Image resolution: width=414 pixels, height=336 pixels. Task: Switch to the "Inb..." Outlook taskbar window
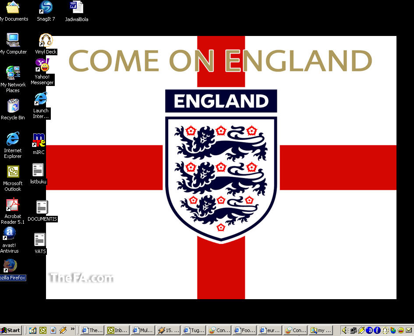(117, 330)
